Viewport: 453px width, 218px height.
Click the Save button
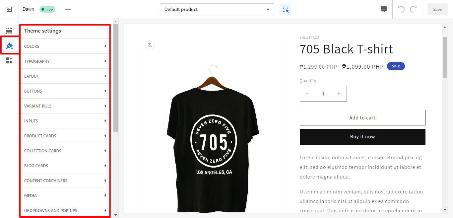pyautogui.click(x=437, y=9)
